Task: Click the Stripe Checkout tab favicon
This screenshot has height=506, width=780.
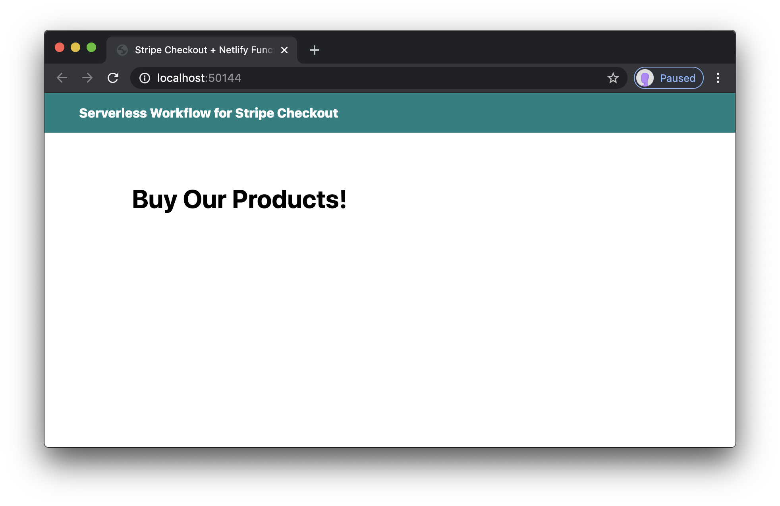Action: pyautogui.click(x=122, y=50)
